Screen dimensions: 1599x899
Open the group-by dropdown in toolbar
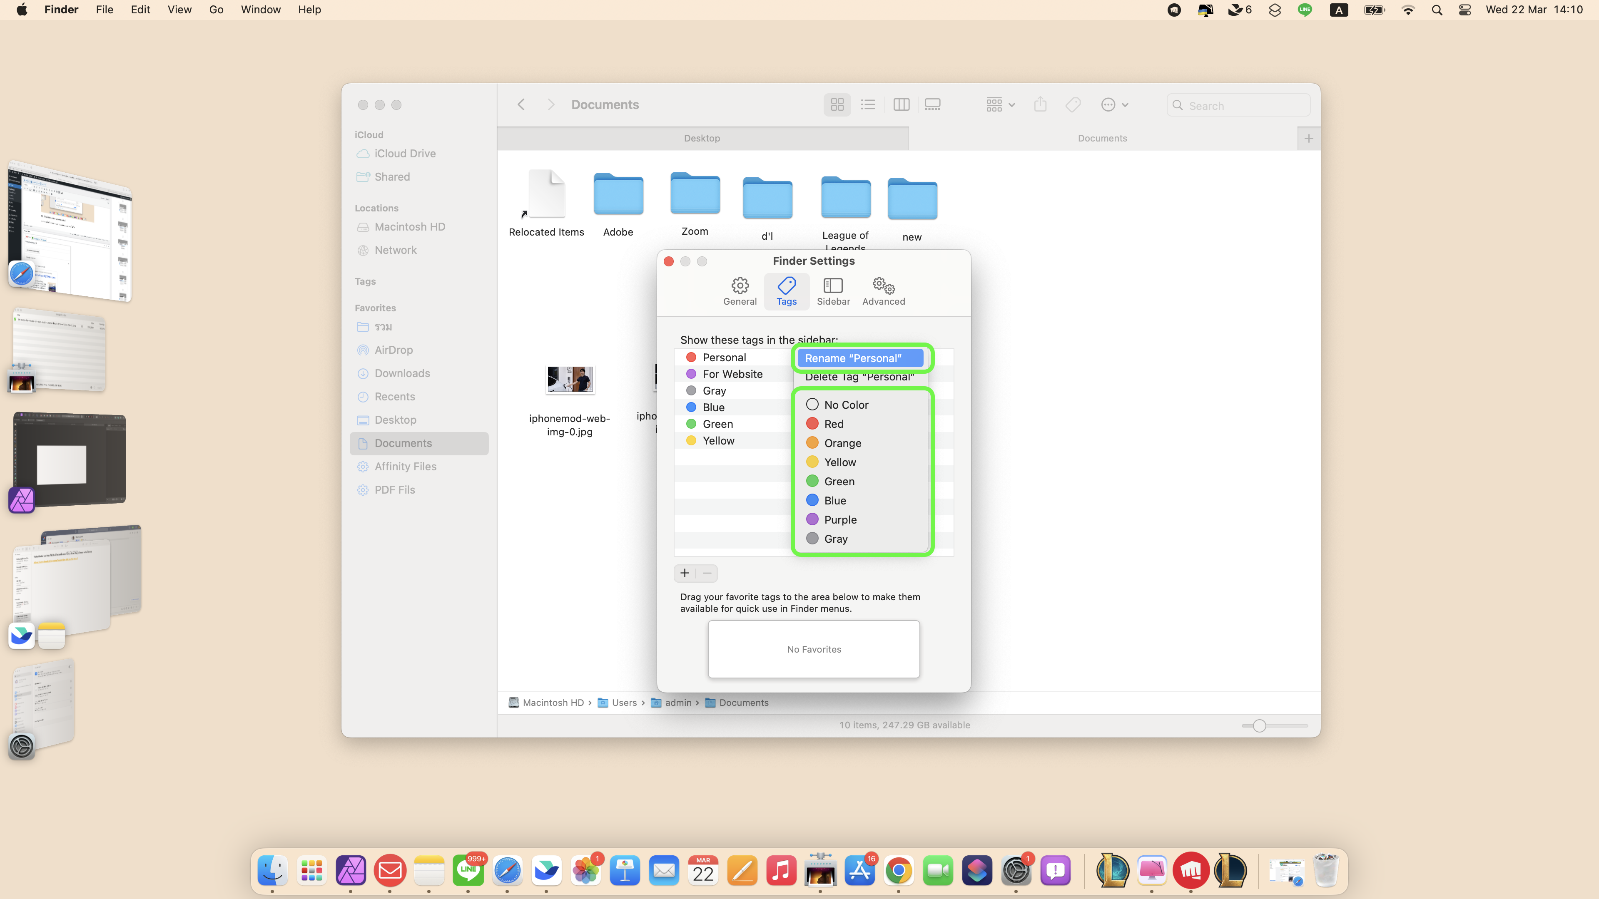[x=1000, y=105]
